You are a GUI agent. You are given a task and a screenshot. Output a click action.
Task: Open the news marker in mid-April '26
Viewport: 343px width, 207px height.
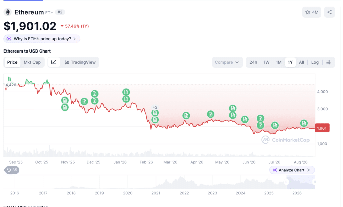tap(211, 114)
